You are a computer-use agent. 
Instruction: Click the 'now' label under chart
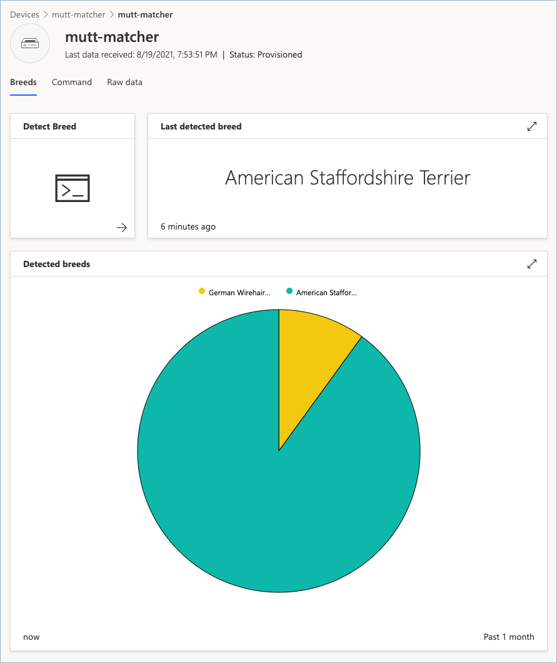coord(31,637)
